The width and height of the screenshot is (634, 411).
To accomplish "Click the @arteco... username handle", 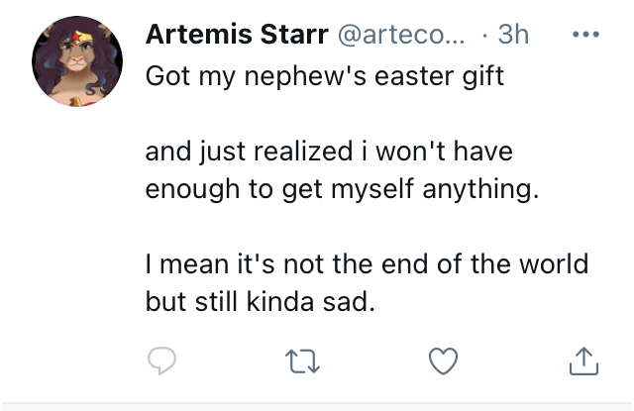I will pos(401,36).
